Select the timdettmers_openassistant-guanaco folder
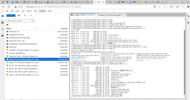Screen dimensions: 190x100 37,44
